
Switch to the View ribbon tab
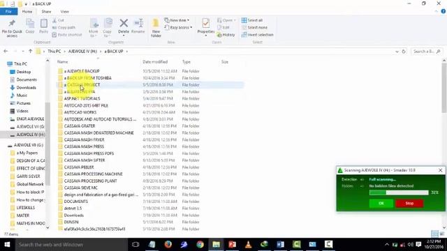click(65, 11)
